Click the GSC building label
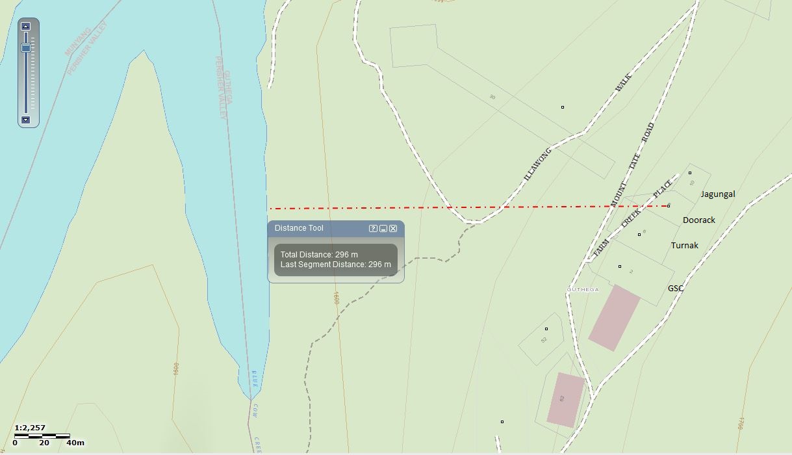 [x=676, y=288]
